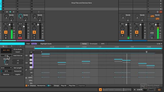The height and width of the screenshot is (92, 164).
Task: Click the Randomize button
Action: tap(41, 86)
